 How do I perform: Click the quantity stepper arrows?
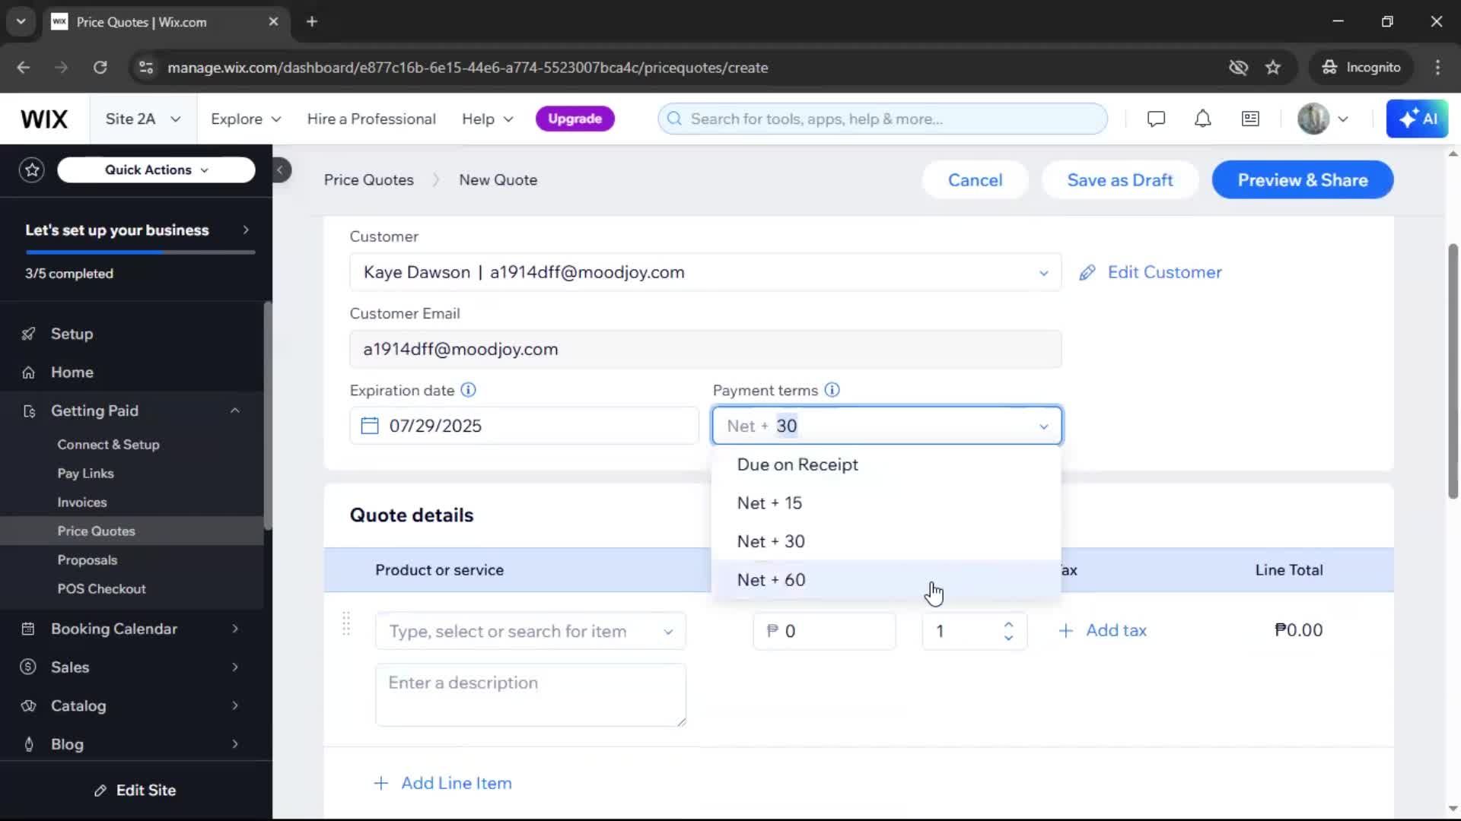pyautogui.click(x=1008, y=631)
